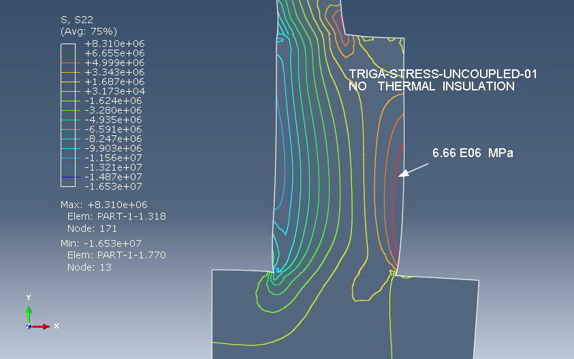
Task: Click the -6.591e+06 legend entry
Action: (x=114, y=129)
